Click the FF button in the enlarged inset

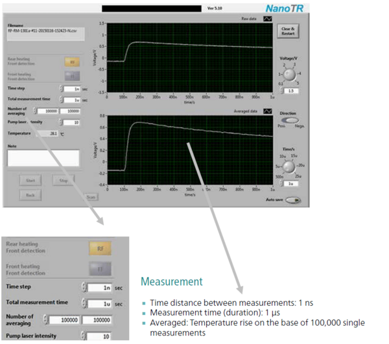pos(100,269)
